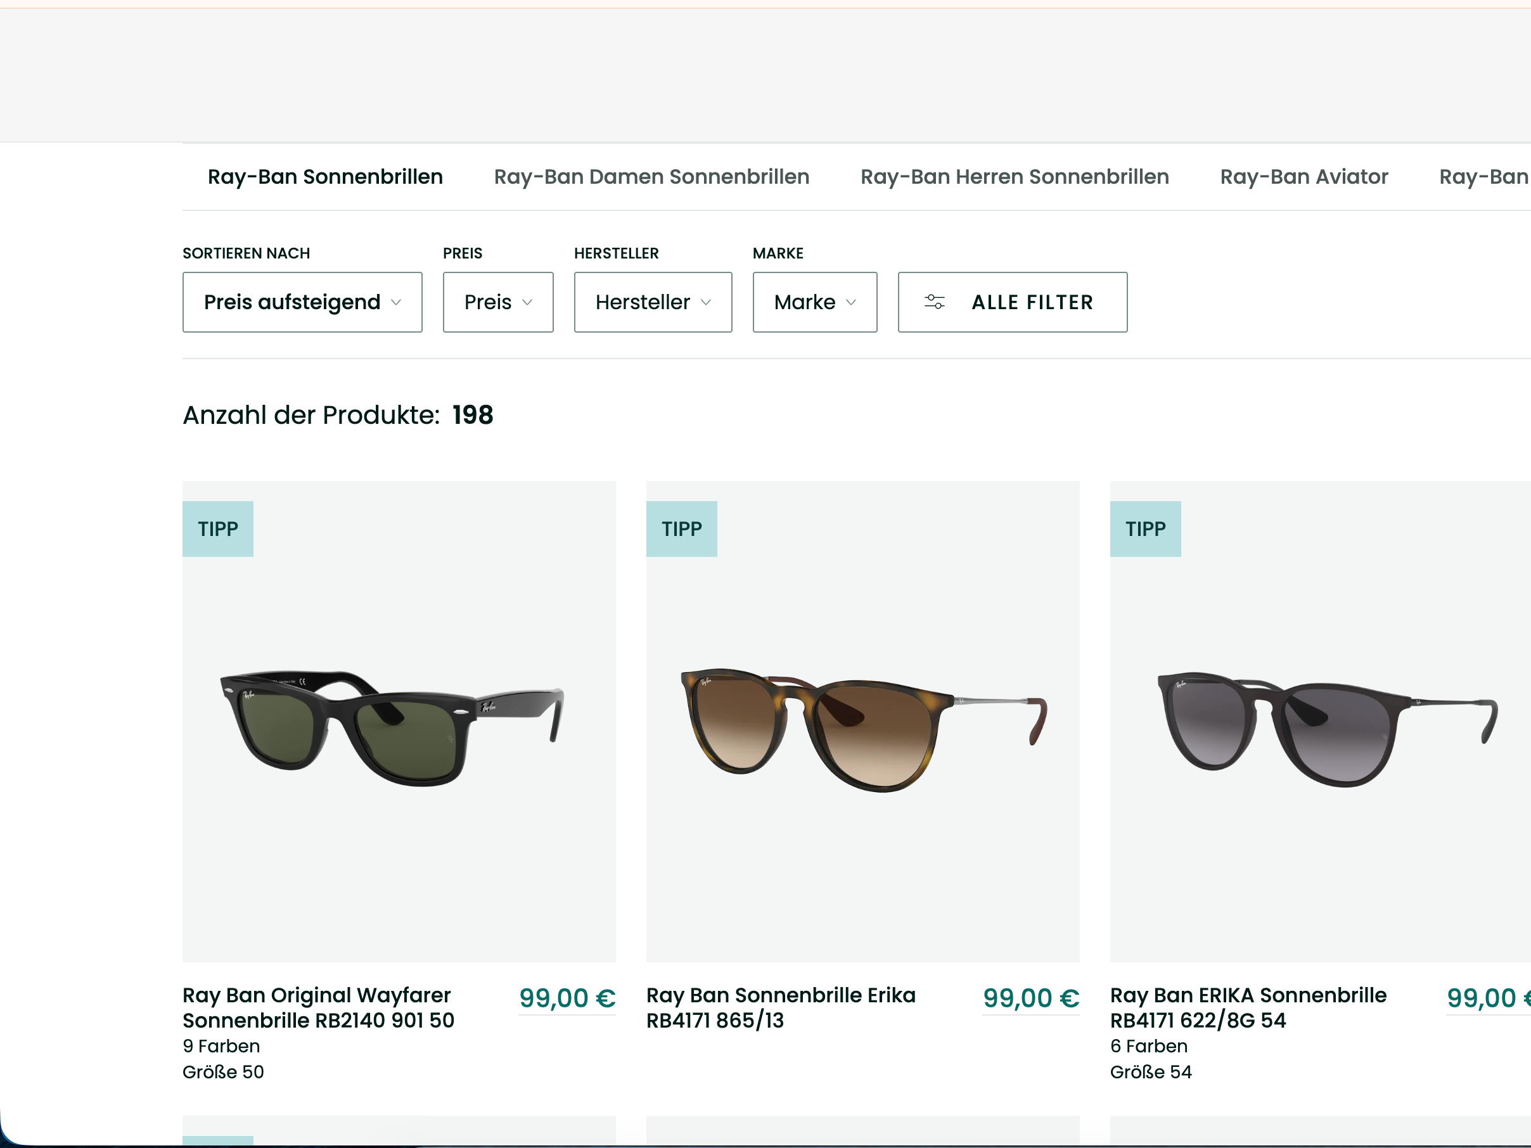Expand the Marke filter dropdown
Viewport: 1531px width, 1148px height.
[x=815, y=302]
